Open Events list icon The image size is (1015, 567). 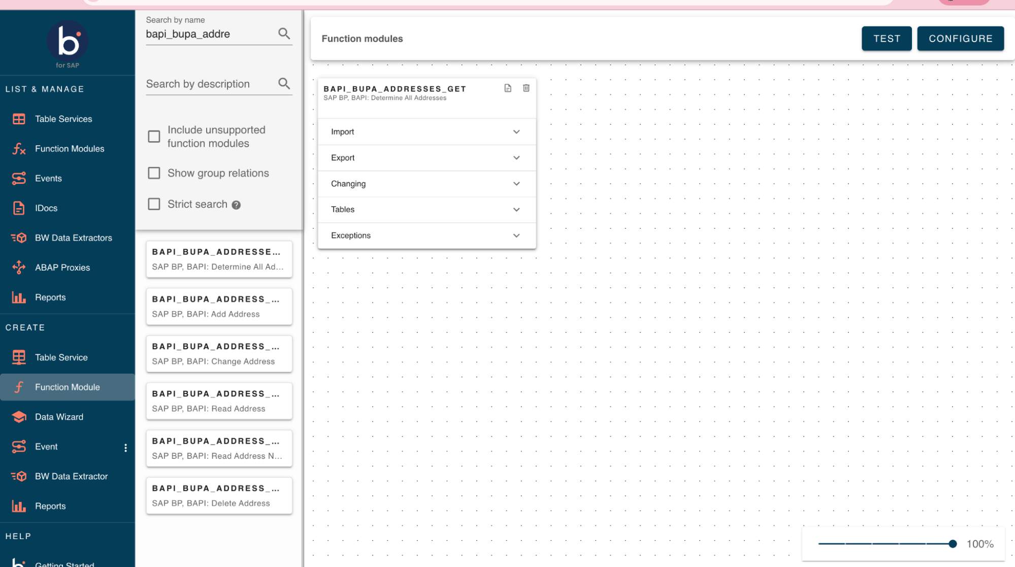click(19, 178)
